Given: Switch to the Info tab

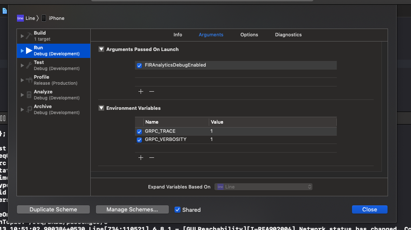Looking at the screenshot, I should click(x=178, y=35).
